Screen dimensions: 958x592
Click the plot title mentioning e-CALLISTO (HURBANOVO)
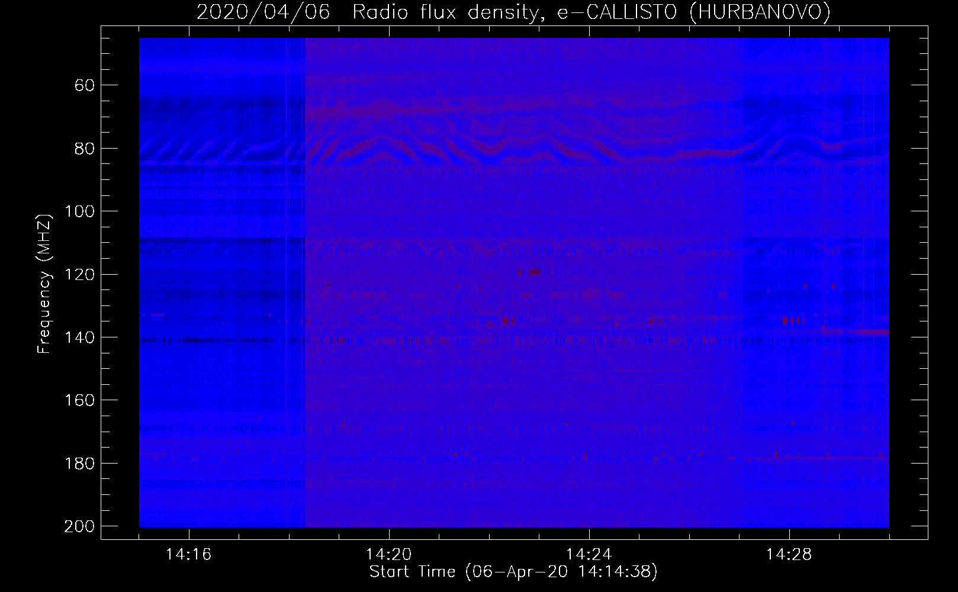(513, 12)
